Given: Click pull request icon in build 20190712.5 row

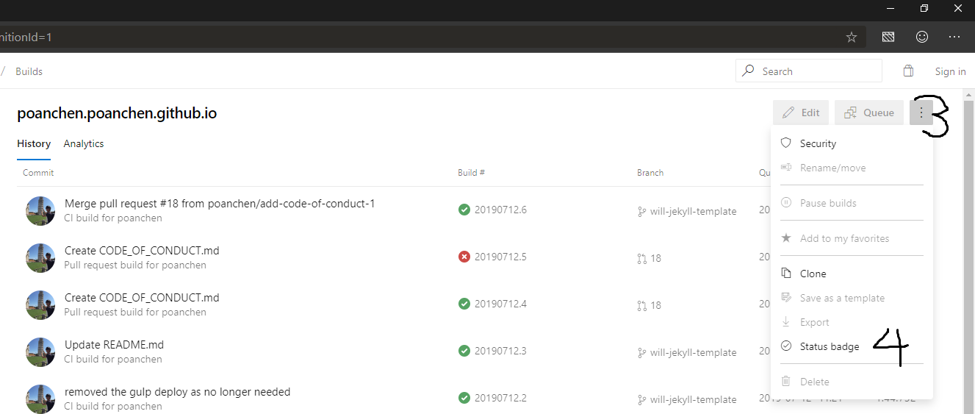Looking at the screenshot, I should 641,258.
